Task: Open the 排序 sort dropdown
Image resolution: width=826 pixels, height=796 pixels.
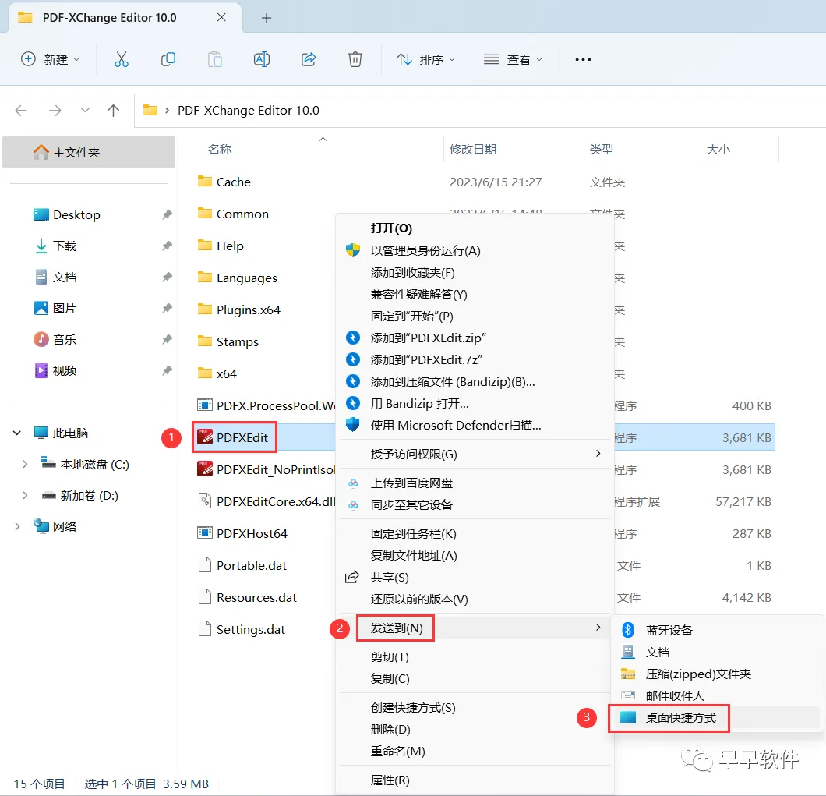Action: [x=425, y=59]
